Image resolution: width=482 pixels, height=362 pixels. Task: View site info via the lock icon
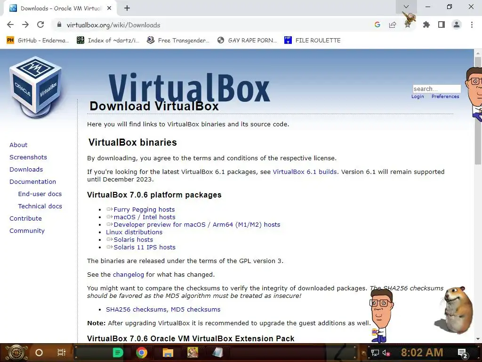click(x=59, y=25)
